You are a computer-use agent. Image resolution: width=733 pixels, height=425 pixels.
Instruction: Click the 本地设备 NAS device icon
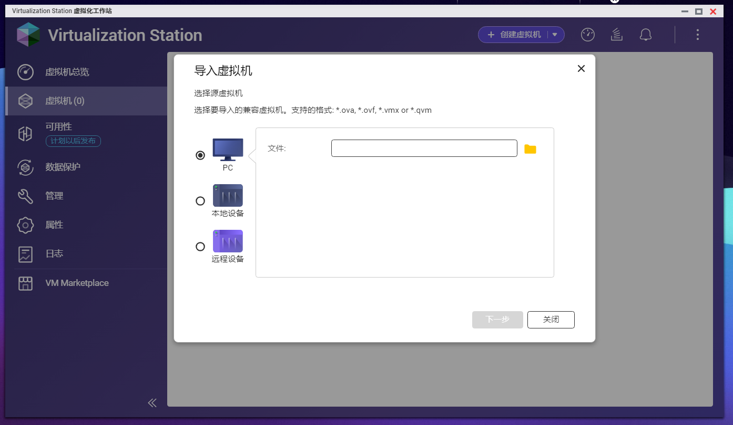(228, 195)
